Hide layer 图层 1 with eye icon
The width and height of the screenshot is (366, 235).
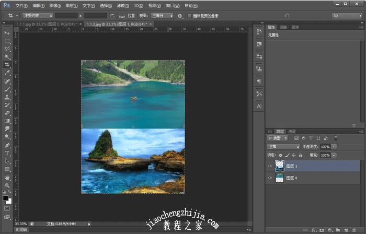tap(270, 166)
